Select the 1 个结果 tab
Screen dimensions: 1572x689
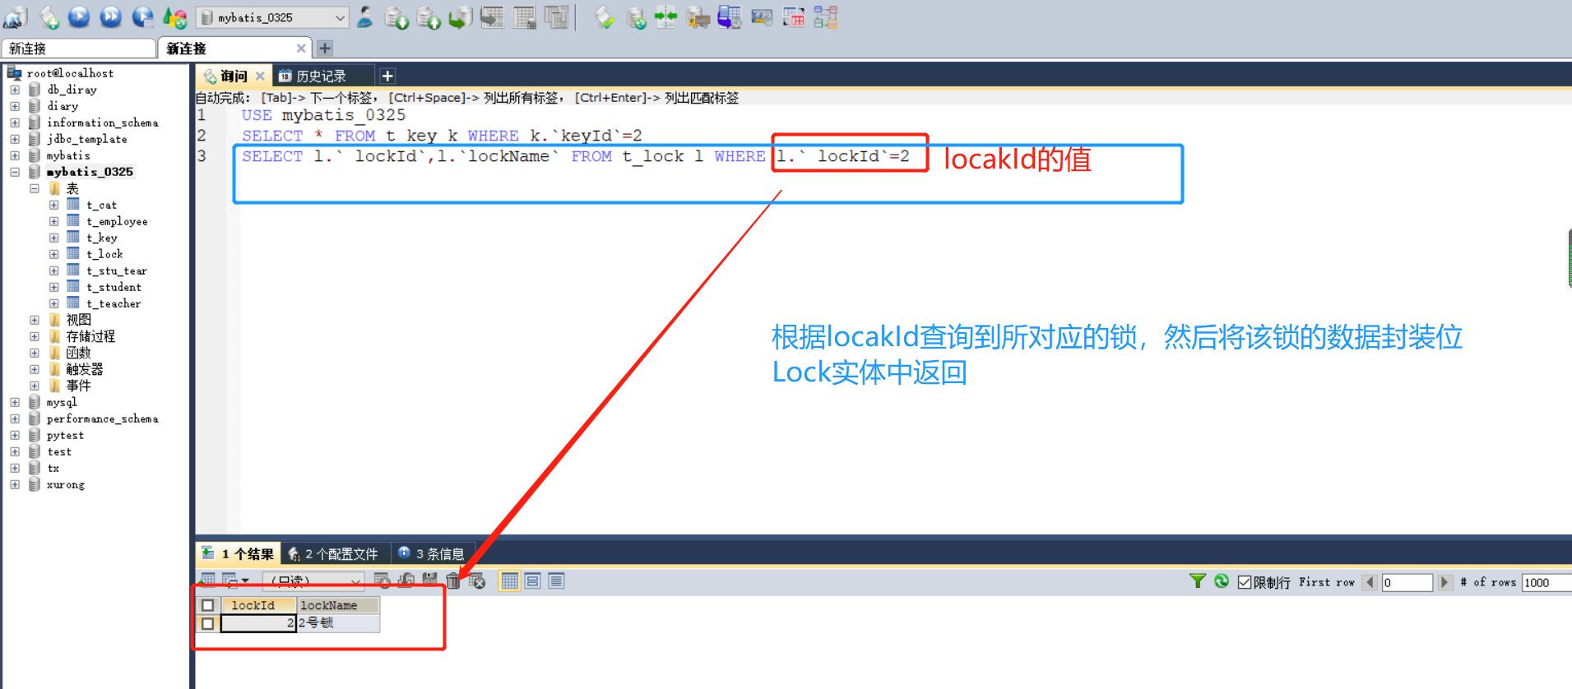pyautogui.click(x=239, y=553)
